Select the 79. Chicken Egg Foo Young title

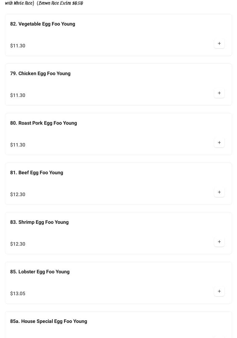coord(40,74)
